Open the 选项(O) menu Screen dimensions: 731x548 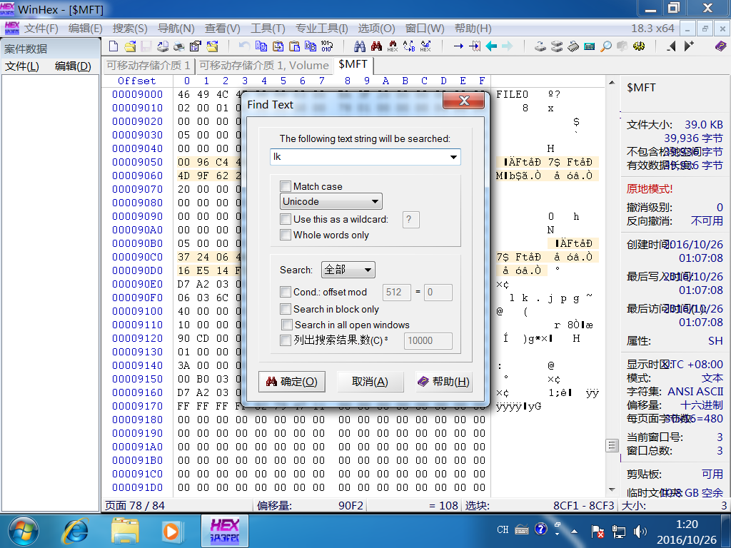(377, 29)
